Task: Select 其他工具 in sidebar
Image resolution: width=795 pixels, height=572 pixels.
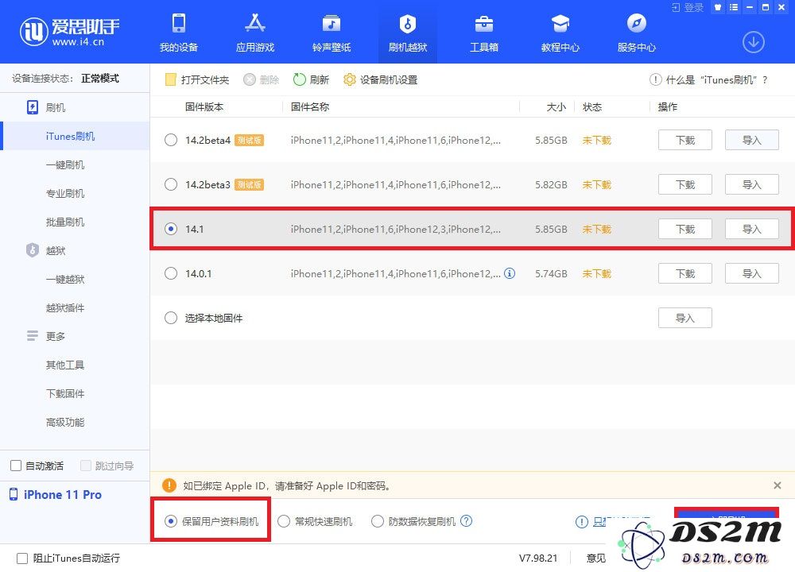Action: (x=65, y=365)
